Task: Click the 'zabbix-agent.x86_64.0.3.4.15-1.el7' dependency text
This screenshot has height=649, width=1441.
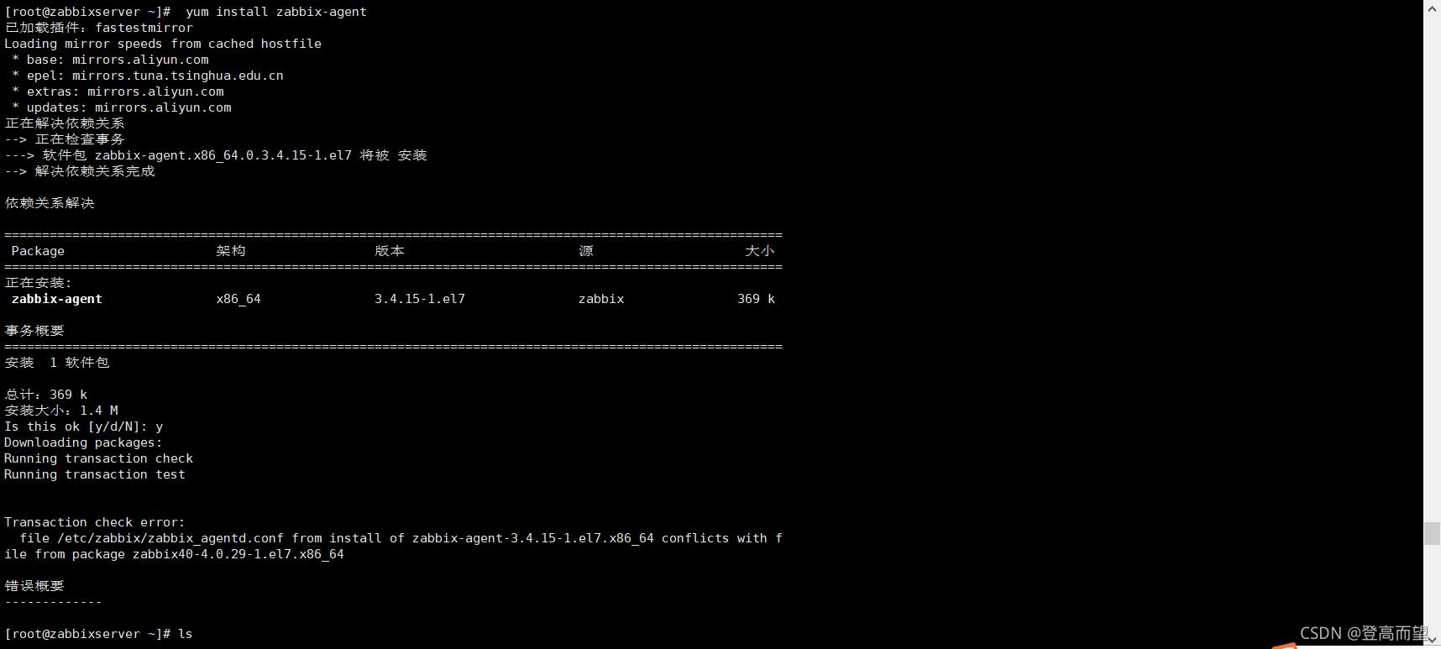Action: pos(223,155)
